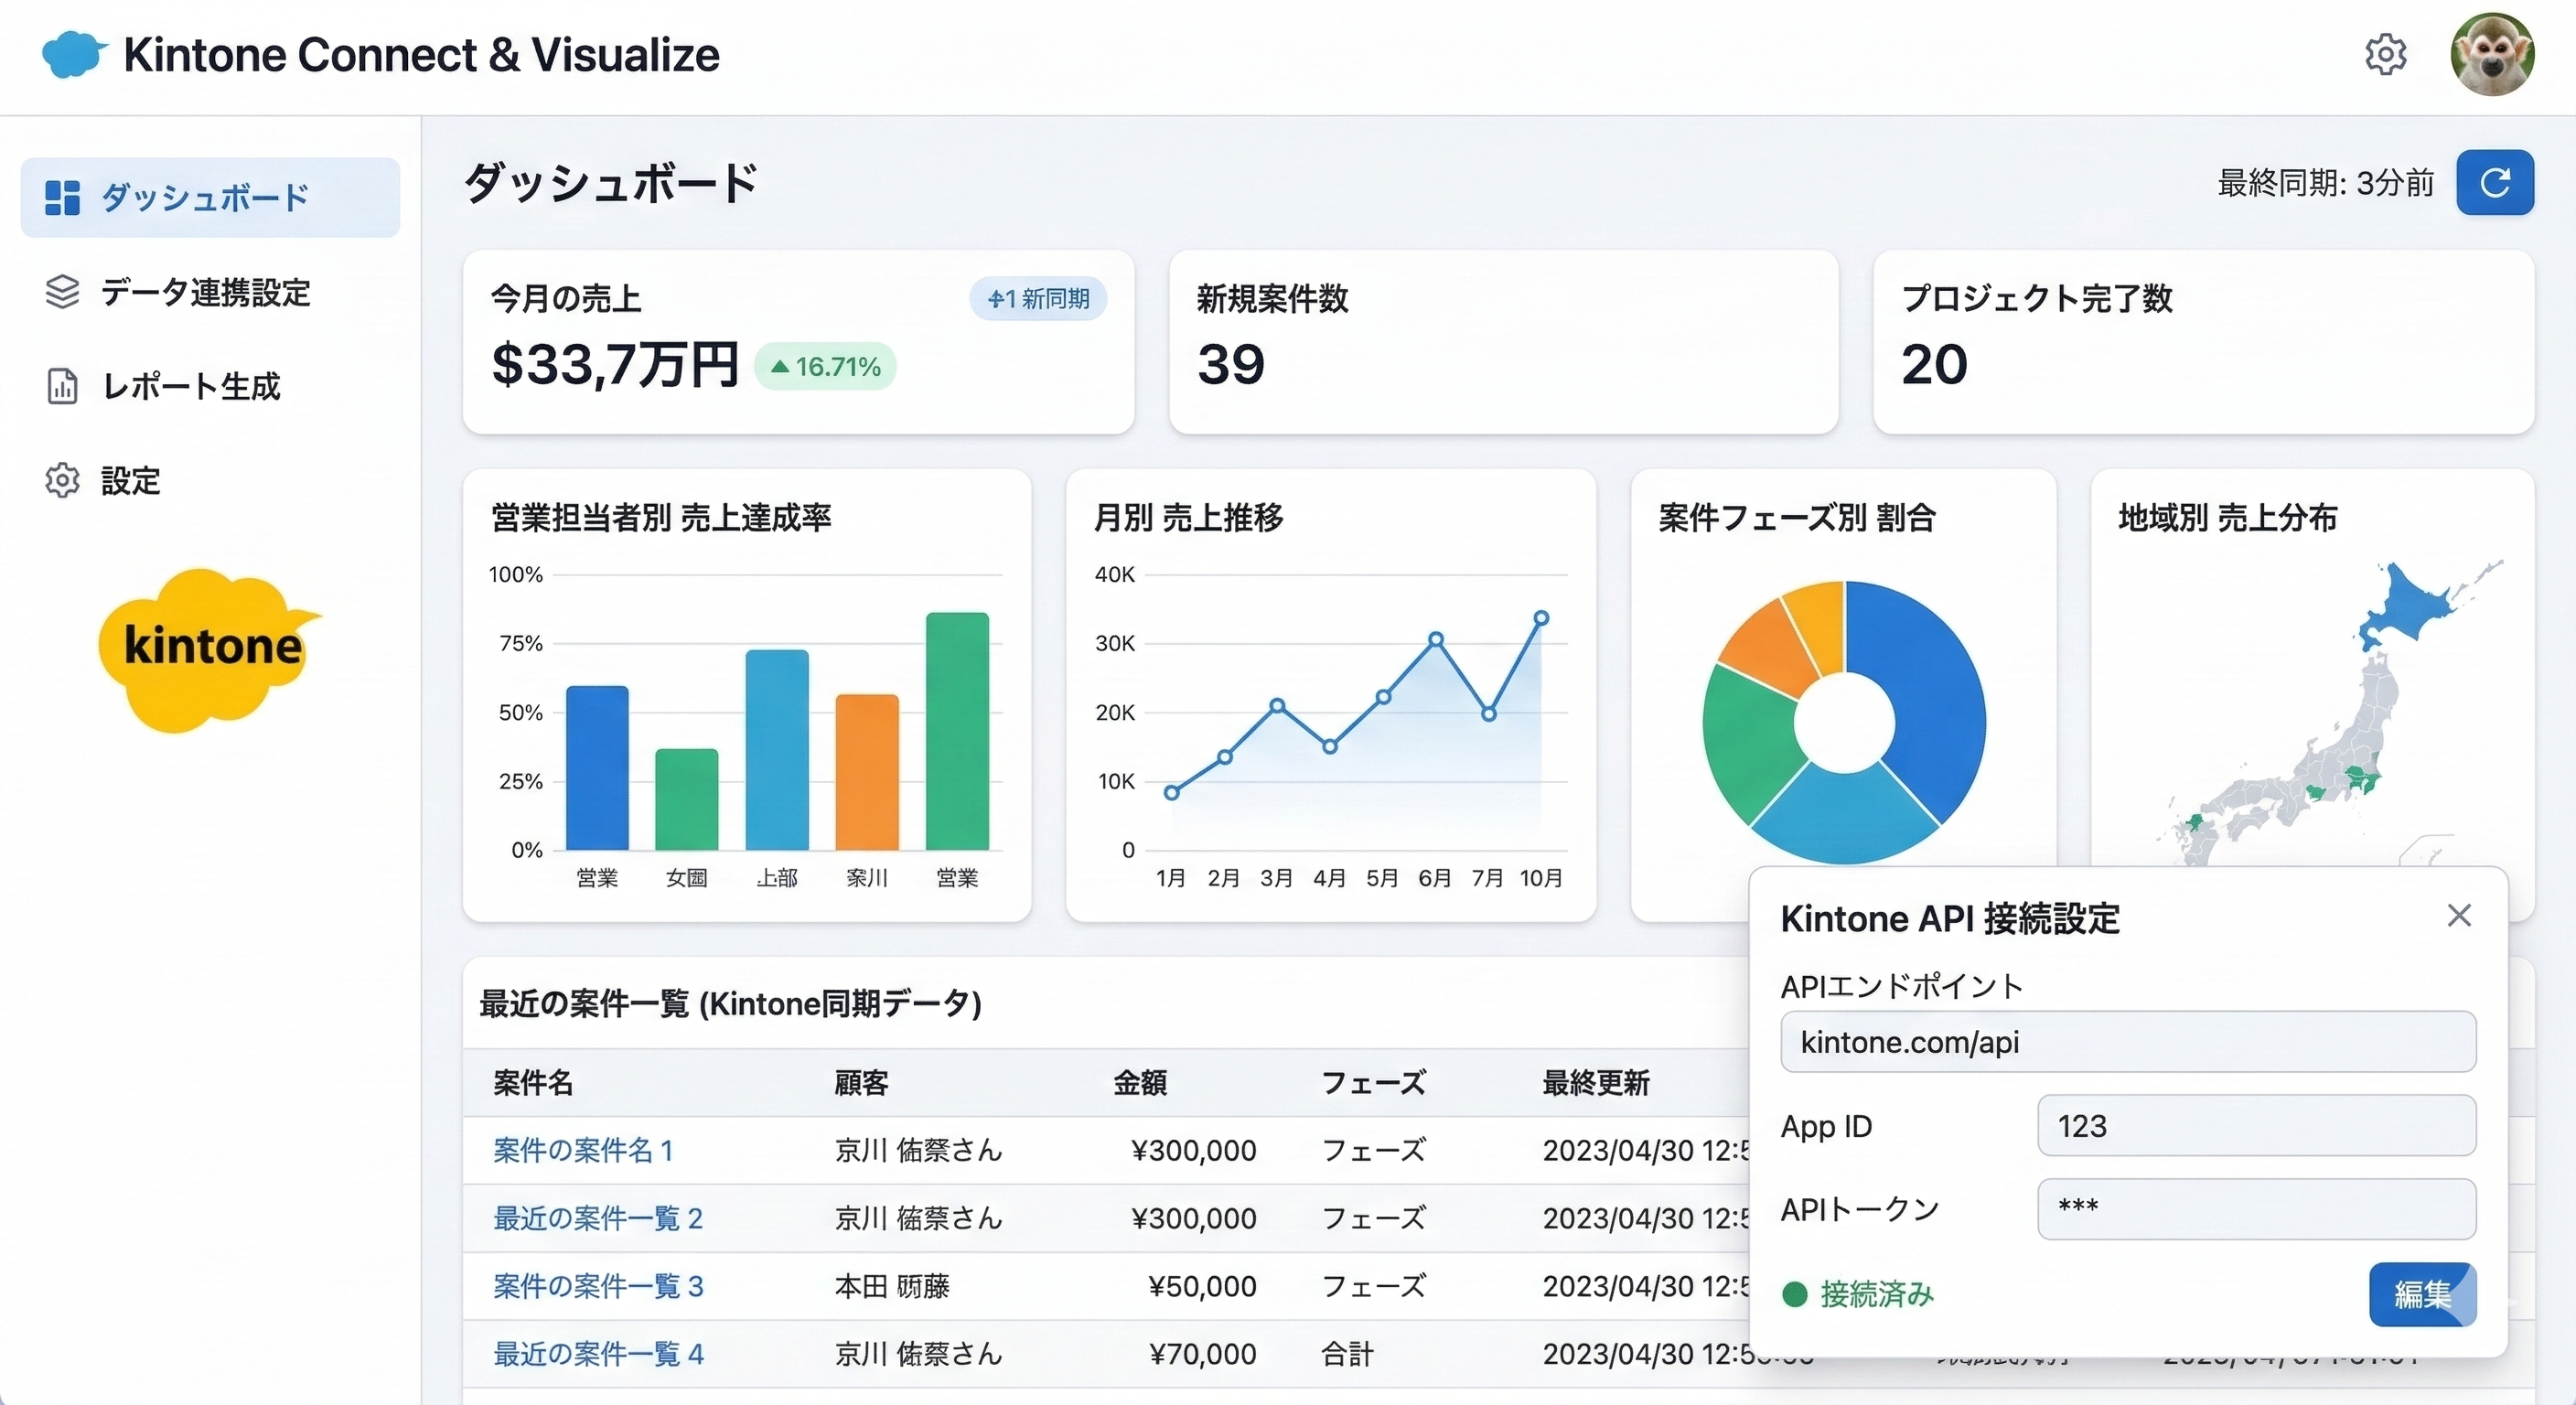
Task: Open the 案件の案件一覧 3 link
Action: tap(598, 1286)
